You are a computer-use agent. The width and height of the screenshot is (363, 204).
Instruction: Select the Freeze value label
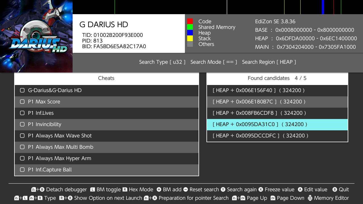click(x=280, y=190)
